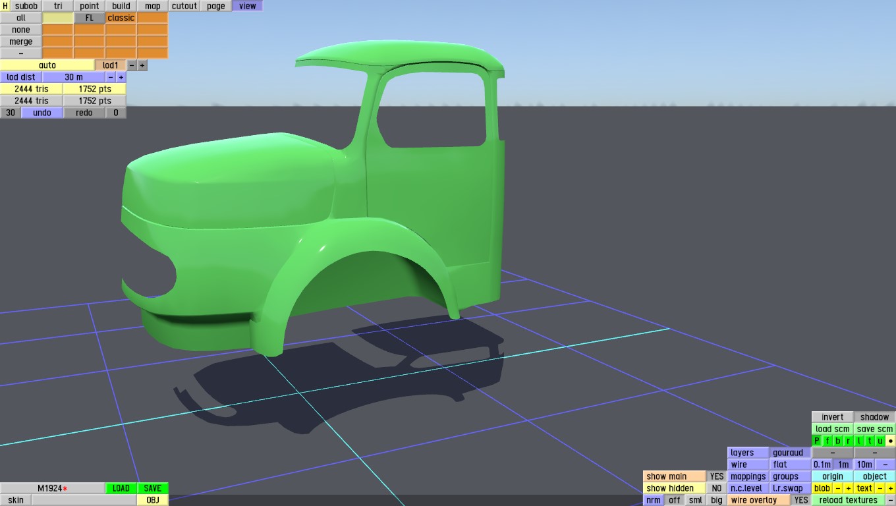Toggle 'wire overlay' YES value
This screenshot has width=896, height=506.
click(801, 500)
